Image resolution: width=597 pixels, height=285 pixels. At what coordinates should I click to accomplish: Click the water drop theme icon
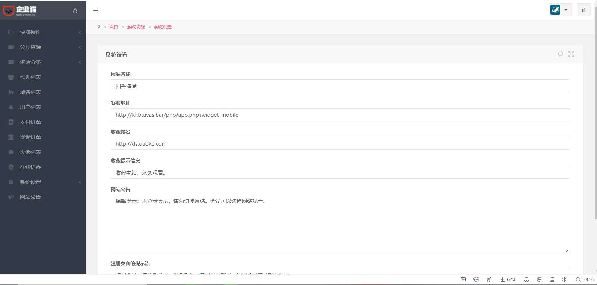pos(75,11)
